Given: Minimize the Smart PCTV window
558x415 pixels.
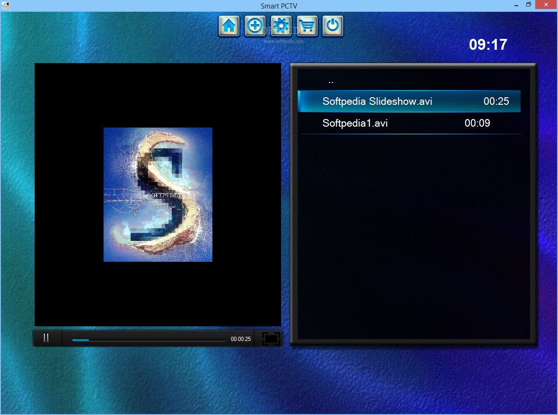Looking at the screenshot, I should [516, 5].
